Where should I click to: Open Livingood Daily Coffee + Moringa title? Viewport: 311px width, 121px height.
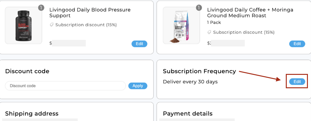pos(250,12)
